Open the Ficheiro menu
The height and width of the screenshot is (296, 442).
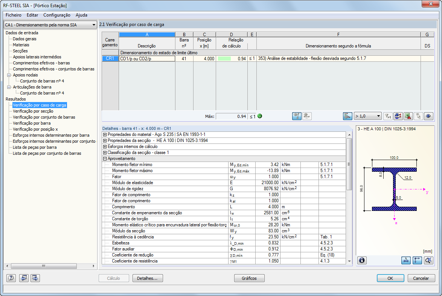14,15
